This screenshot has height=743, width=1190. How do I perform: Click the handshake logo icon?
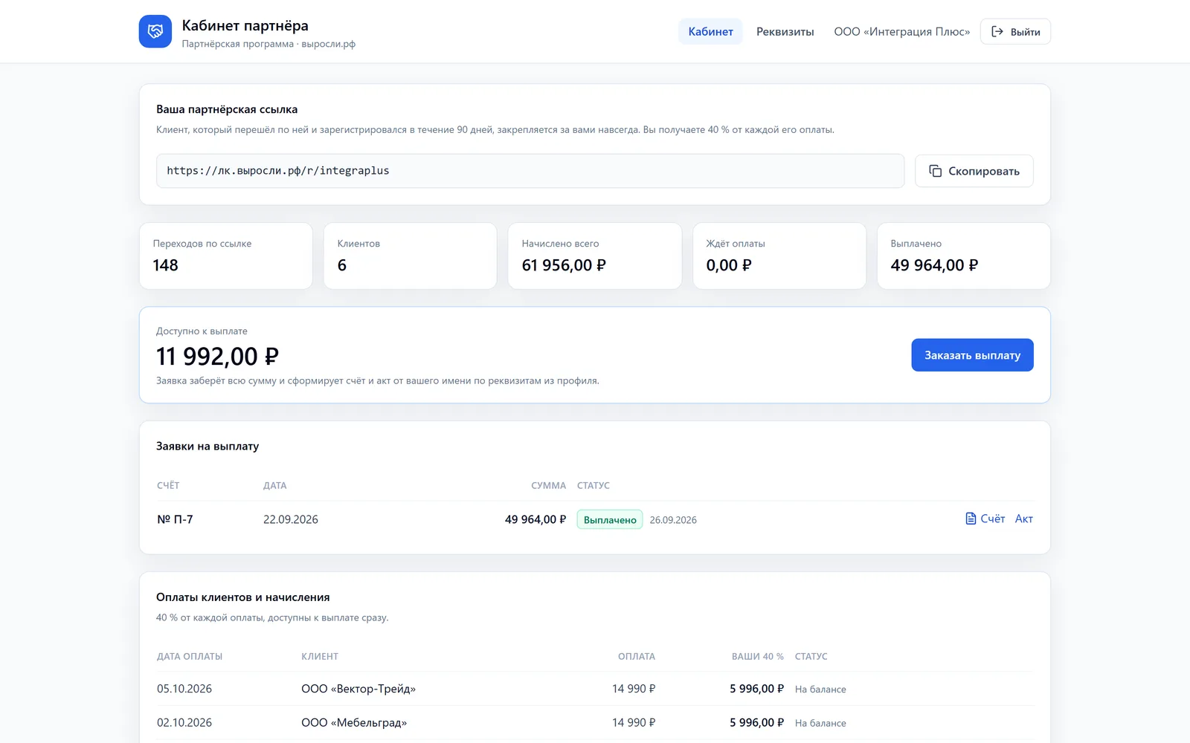pyautogui.click(x=155, y=31)
